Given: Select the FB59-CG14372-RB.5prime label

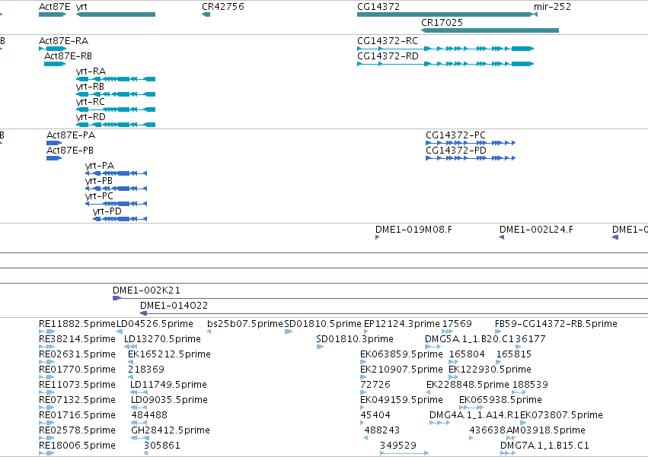Looking at the screenshot, I should [x=556, y=324].
